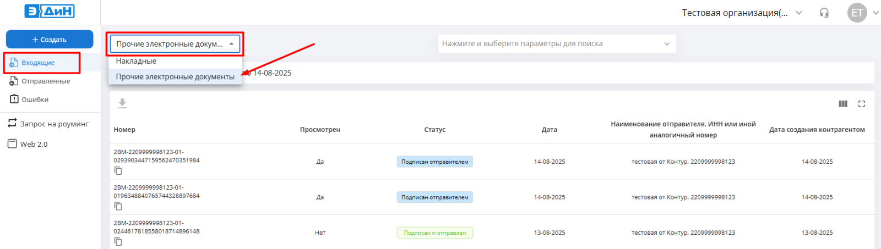
Task: Copy number of third document row
Action: pyautogui.click(x=118, y=241)
